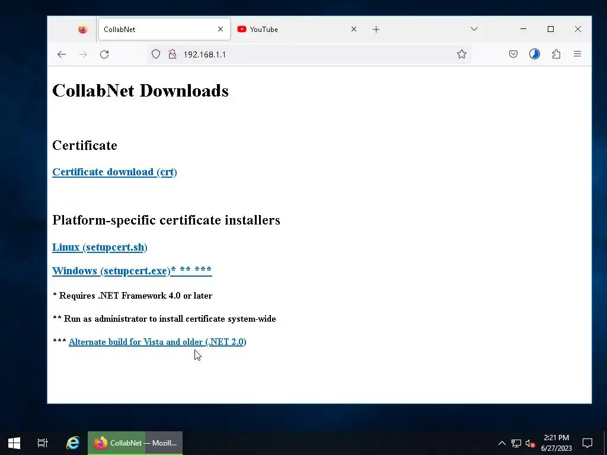Open the Windows Start menu
The image size is (607, 455).
click(14, 443)
